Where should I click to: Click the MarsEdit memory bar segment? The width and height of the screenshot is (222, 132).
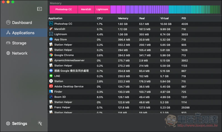click(86, 9)
